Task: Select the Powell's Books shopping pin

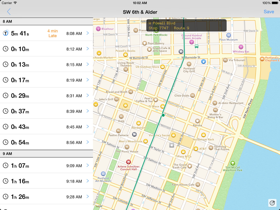Action: click(x=125, y=55)
